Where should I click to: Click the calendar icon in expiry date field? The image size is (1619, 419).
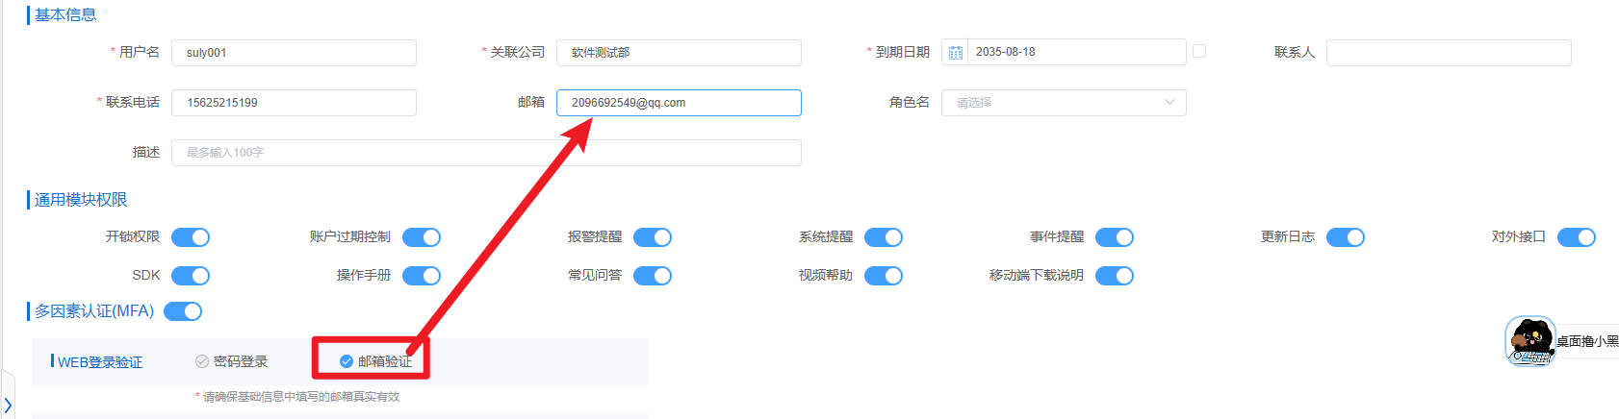point(955,53)
